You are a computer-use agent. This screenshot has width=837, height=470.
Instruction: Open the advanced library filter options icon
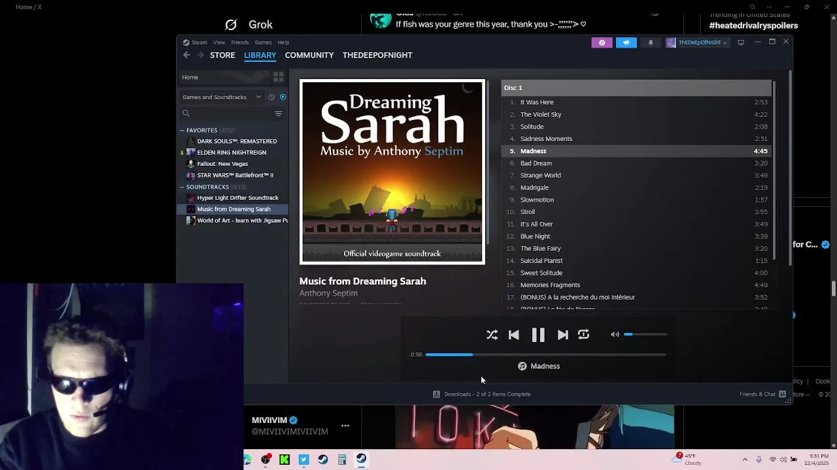tap(279, 114)
